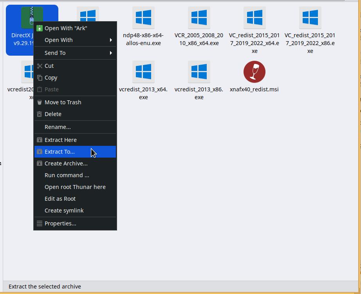Select the ndp48-x86-x64-allos-enu.exe file icon
361x294 pixels.
(143, 18)
